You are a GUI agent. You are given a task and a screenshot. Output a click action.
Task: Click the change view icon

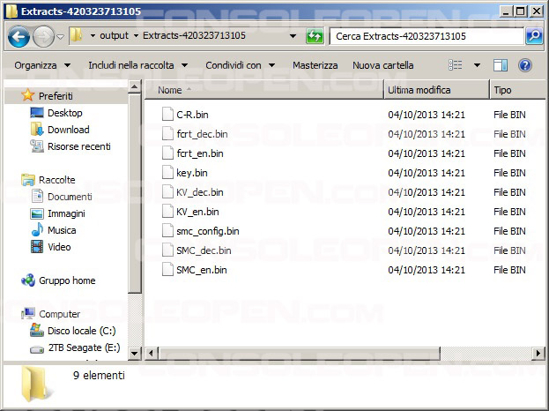click(456, 65)
